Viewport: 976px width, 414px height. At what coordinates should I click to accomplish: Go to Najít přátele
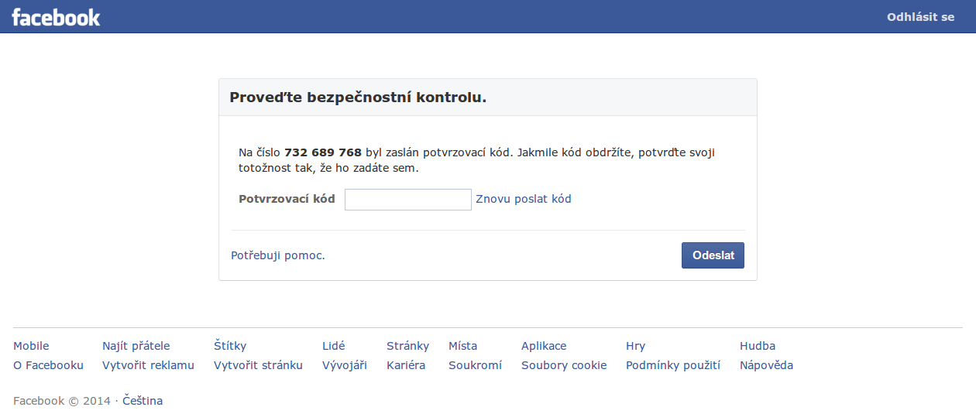tap(136, 346)
